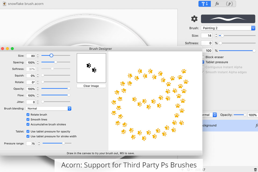The height and width of the screenshot is (172, 258).
Task: Open the Brush blending Normal dropdown
Action: pos(49,109)
